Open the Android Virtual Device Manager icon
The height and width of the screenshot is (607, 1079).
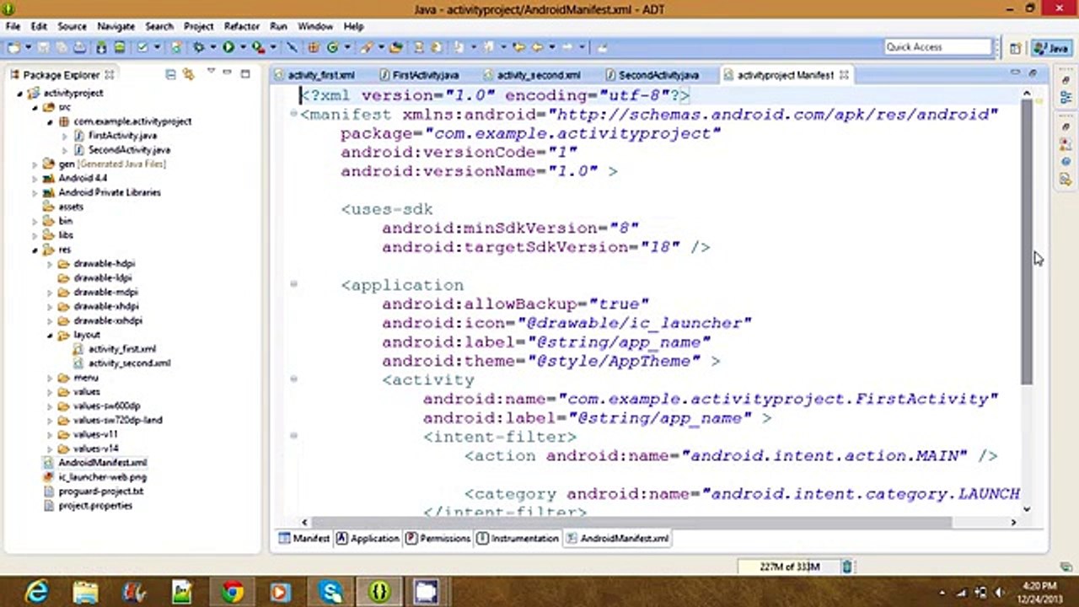click(x=120, y=47)
